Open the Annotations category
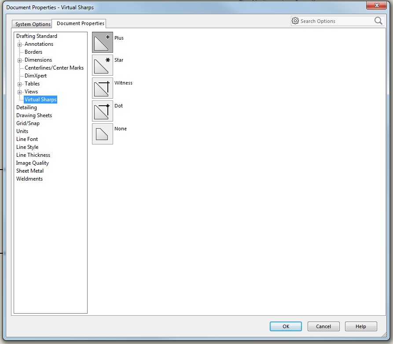This screenshot has width=393, height=344. coord(39,44)
